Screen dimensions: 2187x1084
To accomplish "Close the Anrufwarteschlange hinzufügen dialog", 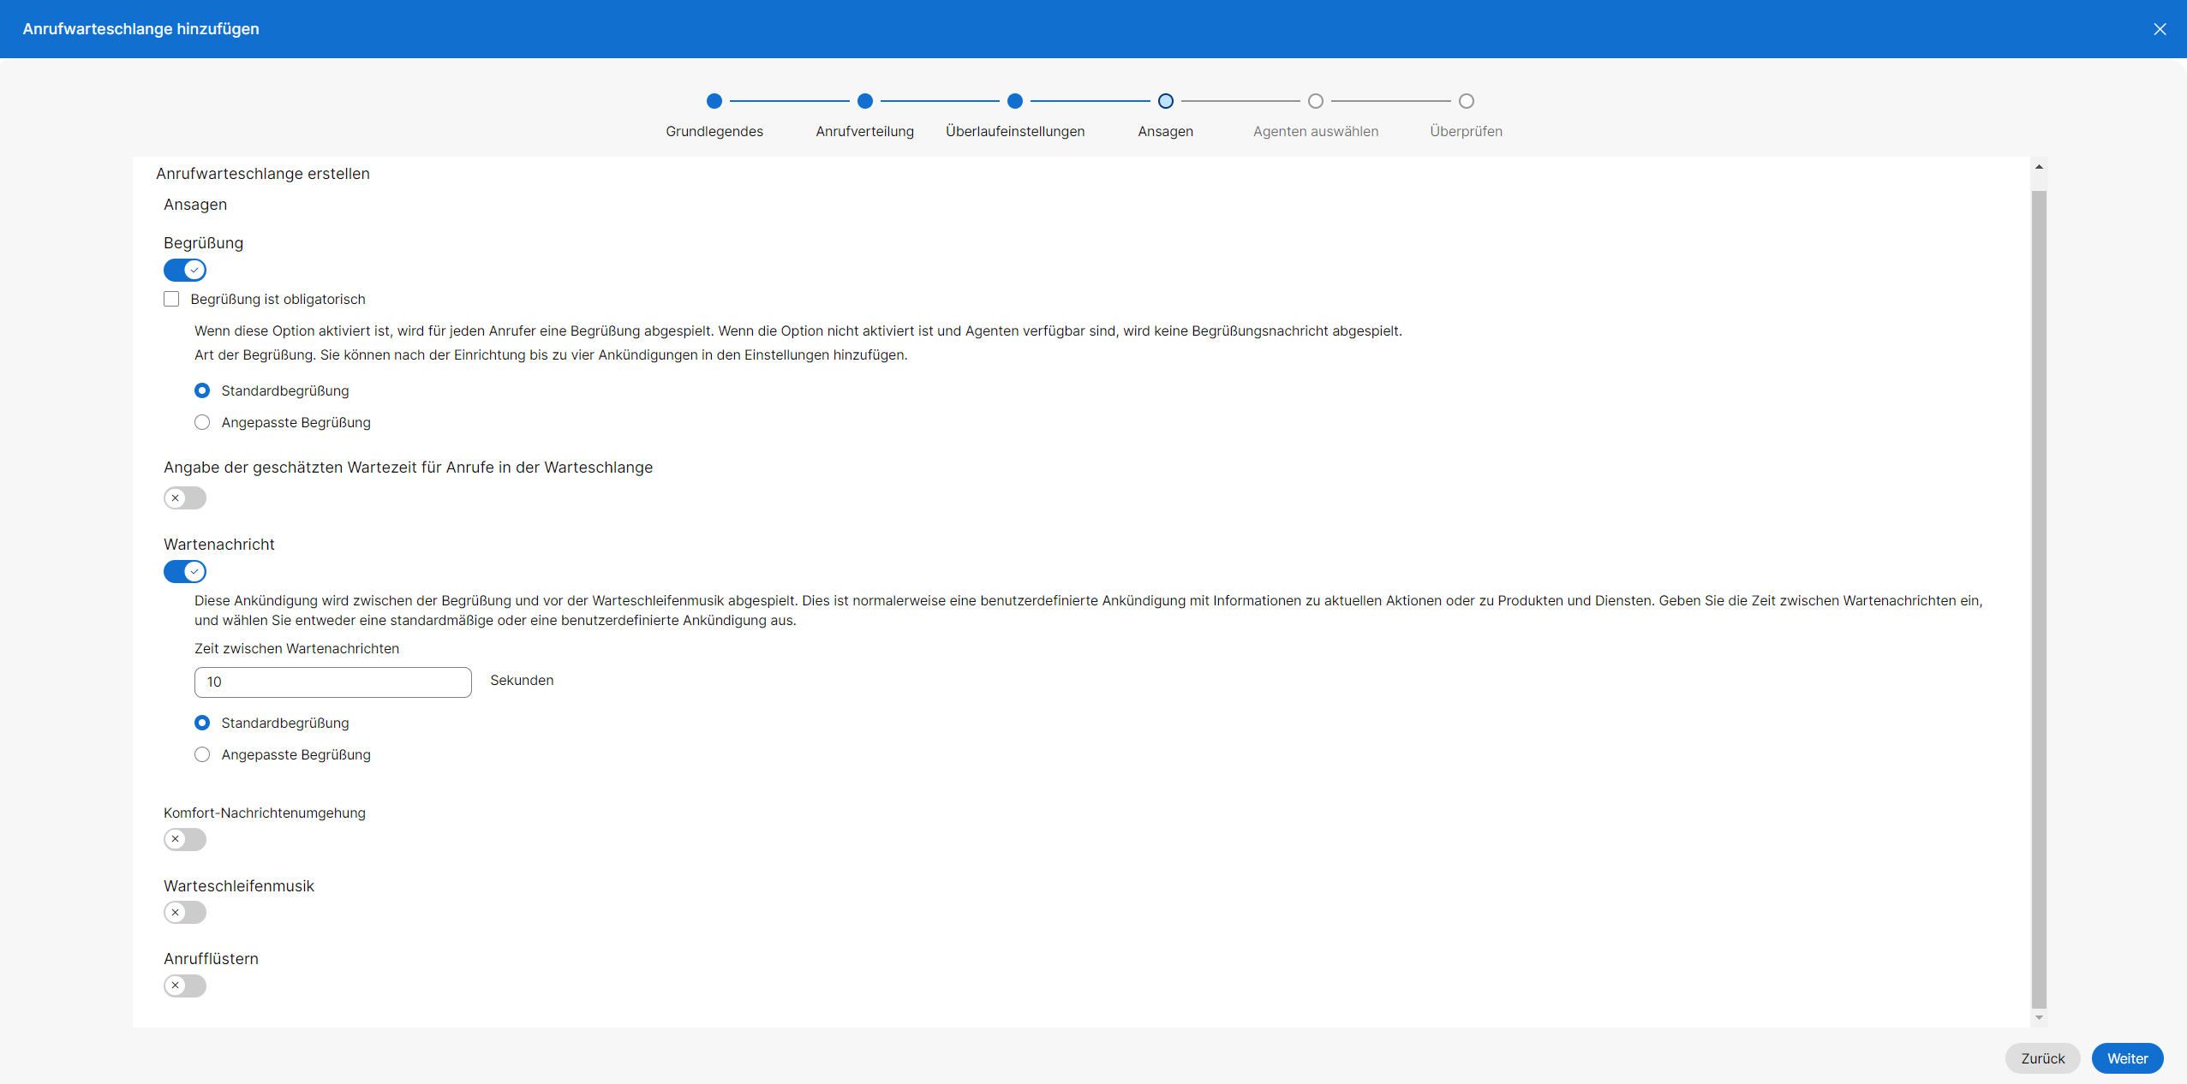I will [2160, 29].
